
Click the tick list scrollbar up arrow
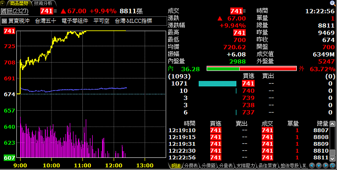coord(332,124)
